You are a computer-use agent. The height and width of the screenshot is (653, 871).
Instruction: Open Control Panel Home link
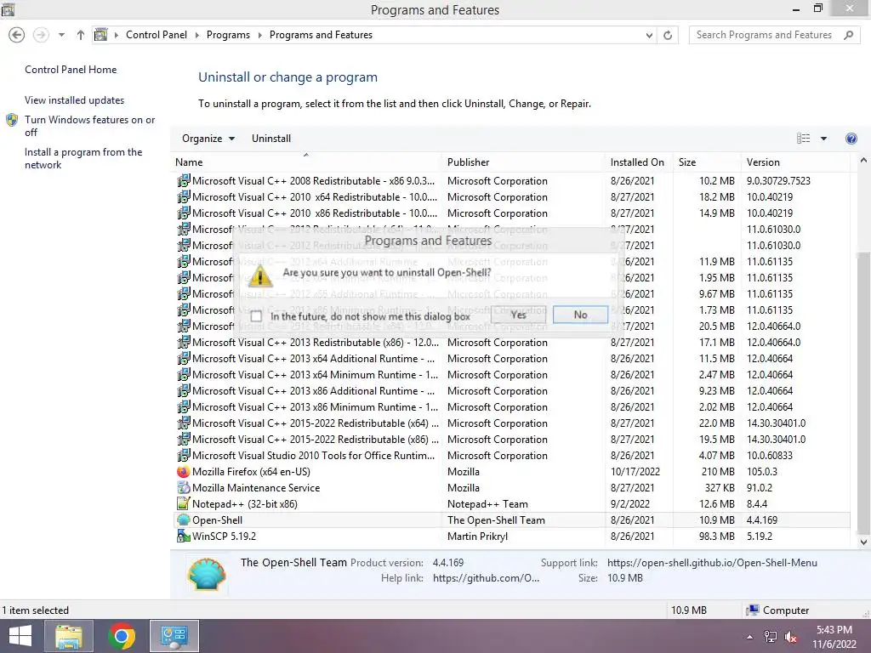71,70
